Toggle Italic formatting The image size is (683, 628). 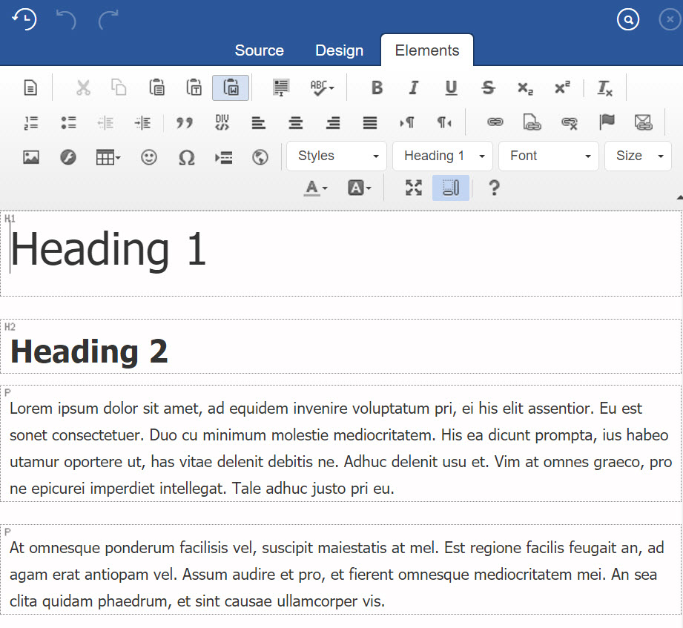pos(414,87)
